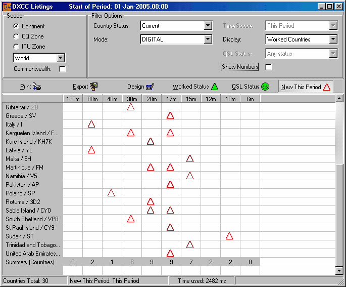Click the QSL Status button label
The image size is (346, 287).
pos(245,87)
